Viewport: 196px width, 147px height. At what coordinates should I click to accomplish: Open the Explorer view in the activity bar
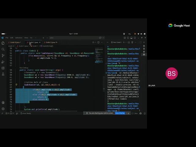pyautogui.click(x=3, y=43)
